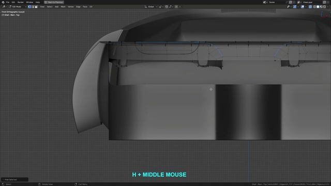This screenshot has width=331, height=186.
Task: Open the gizmo options dropdown arrow
Action: [298, 7]
